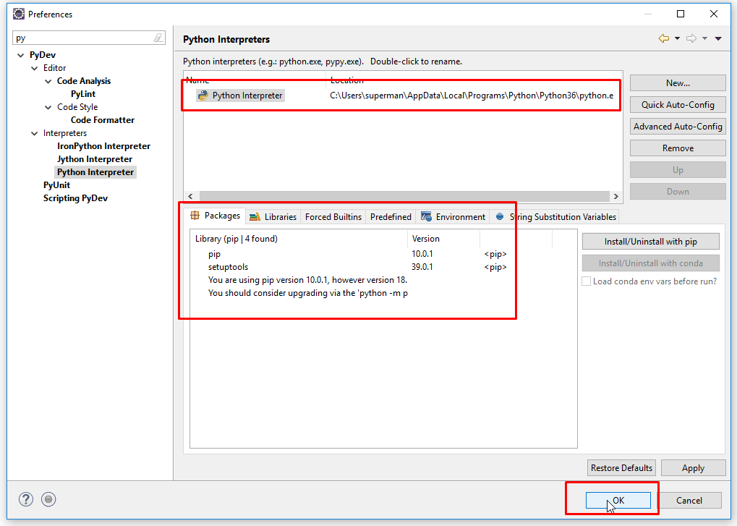Open the Packages tab

(x=216, y=216)
